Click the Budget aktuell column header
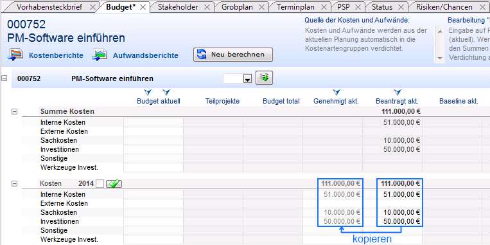 point(159,102)
